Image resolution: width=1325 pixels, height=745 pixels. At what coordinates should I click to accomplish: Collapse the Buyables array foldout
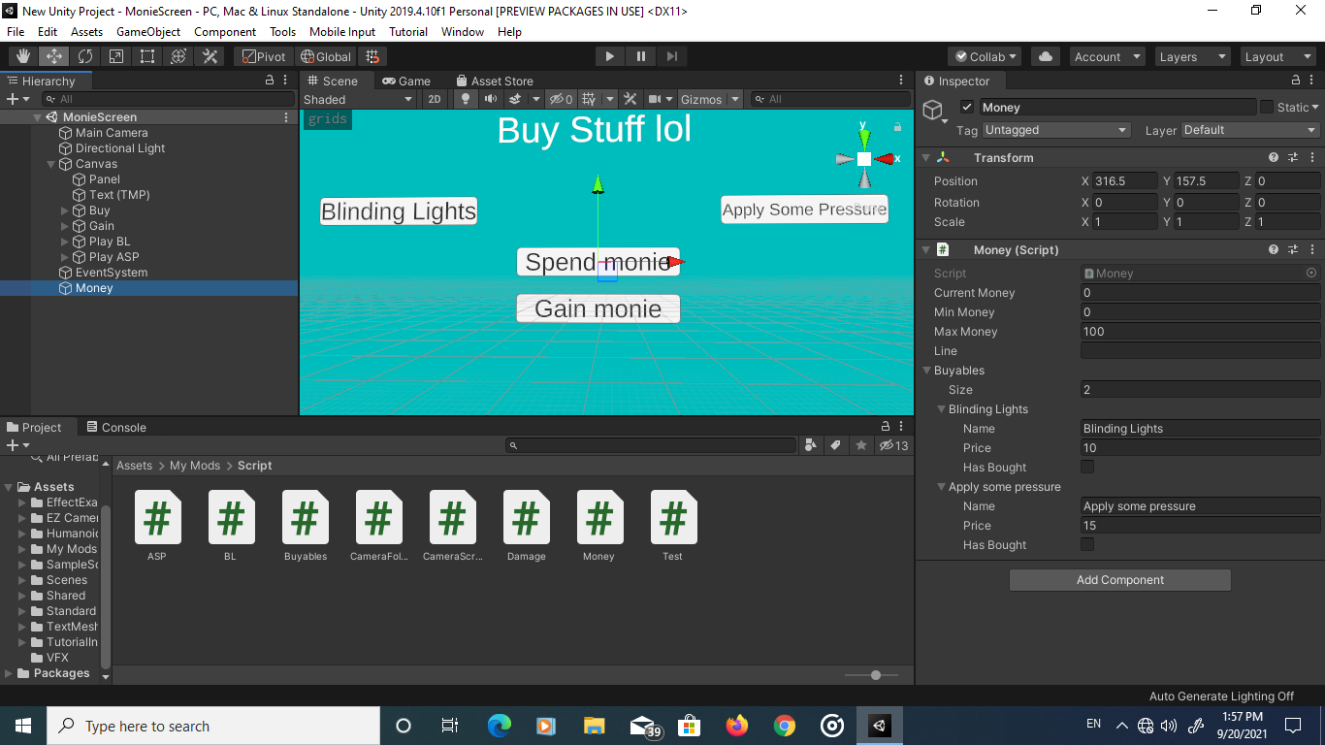tap(925, 370)
